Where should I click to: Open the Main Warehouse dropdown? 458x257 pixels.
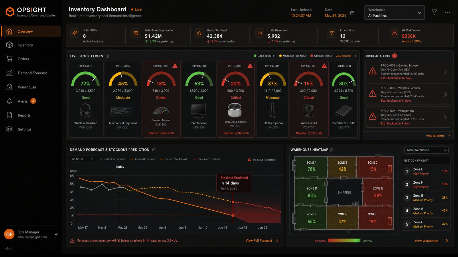pyautogui.click(x=426, y=150)
